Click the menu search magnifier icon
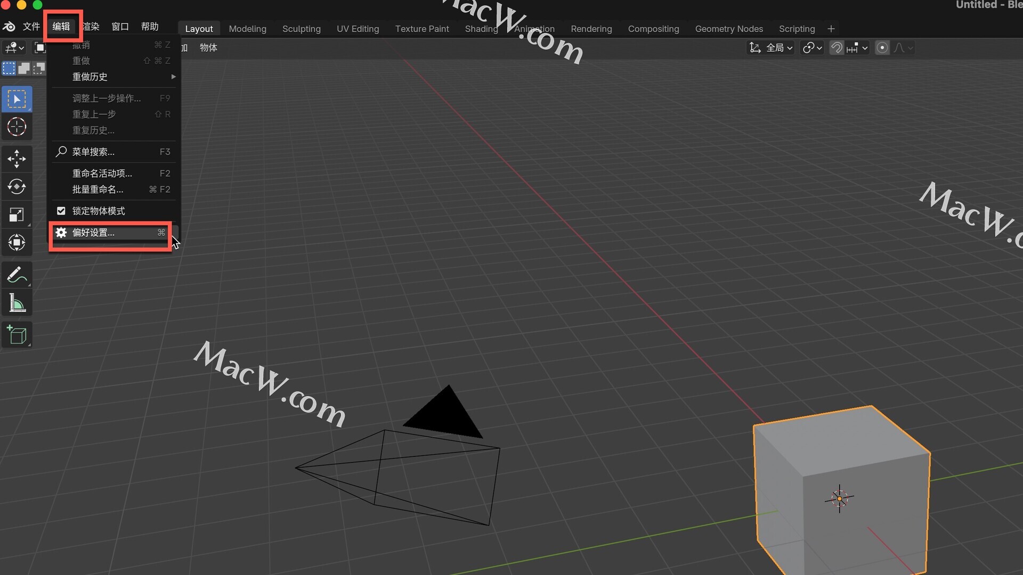 61,152
